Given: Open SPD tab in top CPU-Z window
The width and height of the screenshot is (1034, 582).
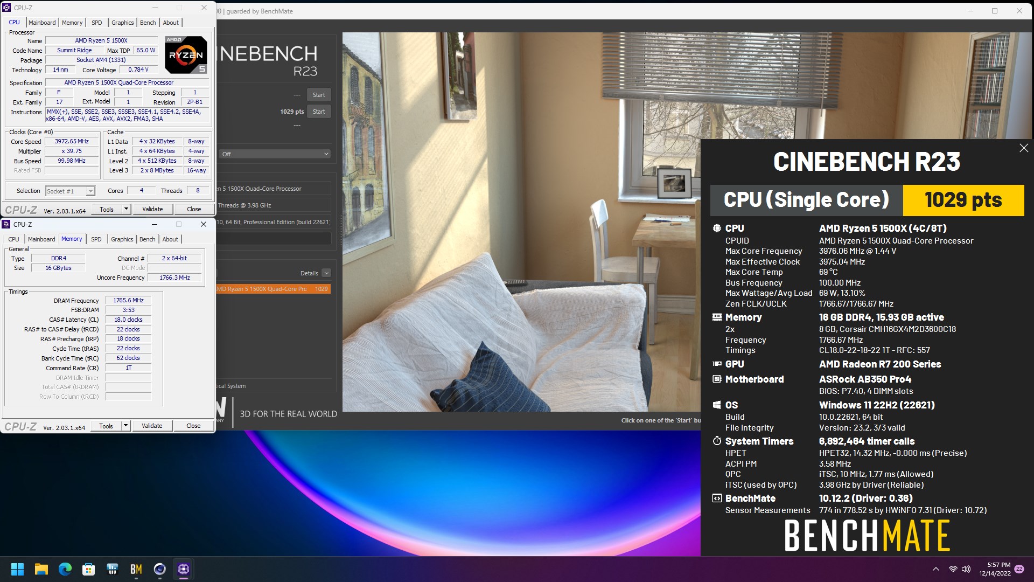Looking at the screenshot, I should [x=97, y=23].
